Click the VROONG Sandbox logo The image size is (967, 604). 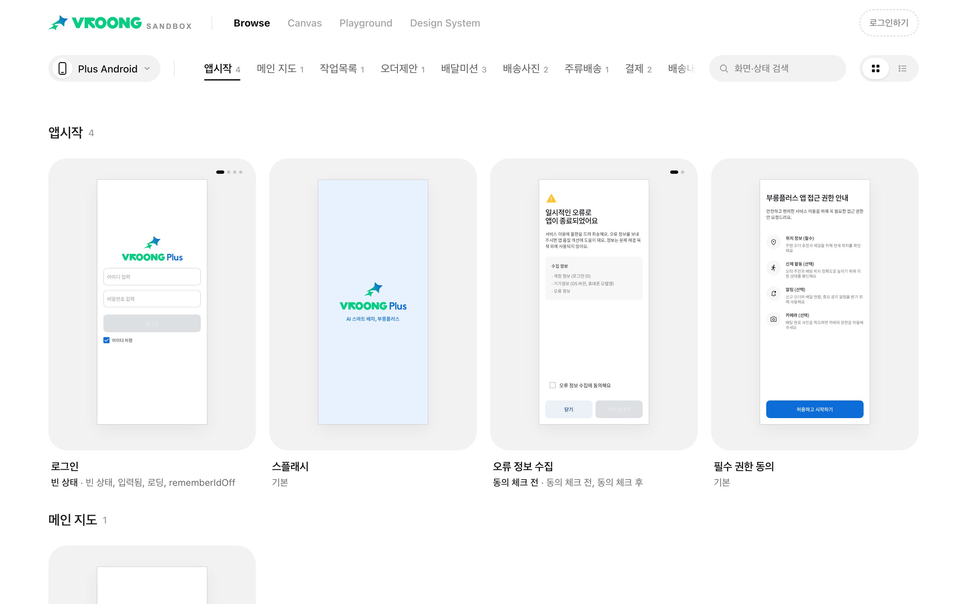pyautogui.click(x=120, y=23)
